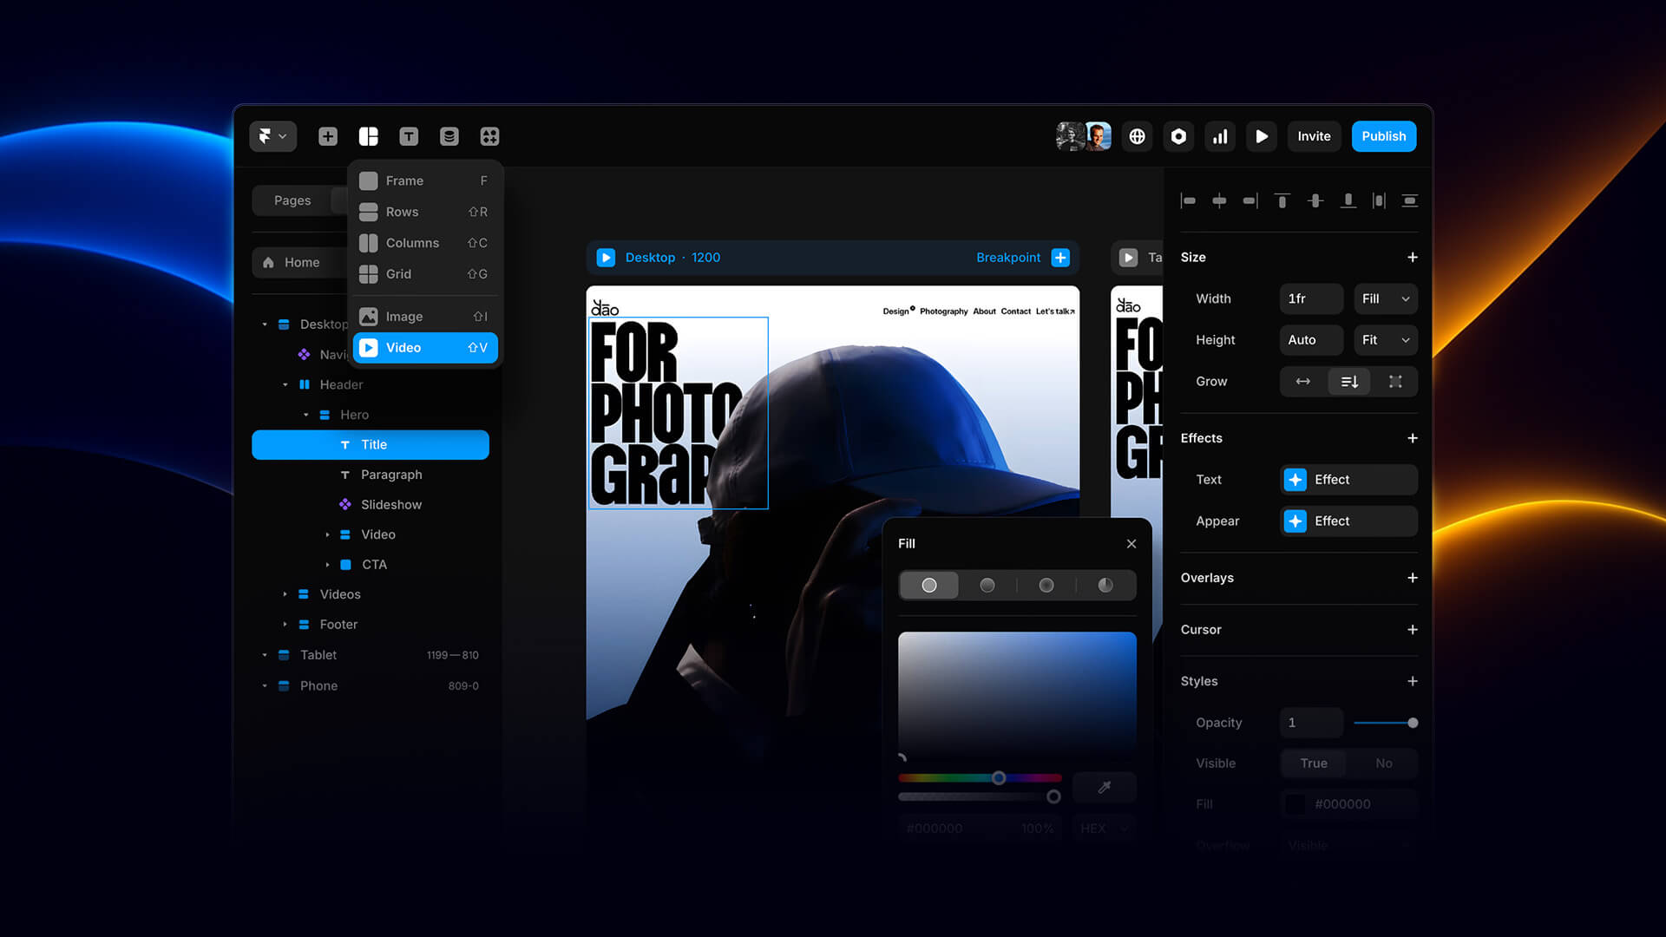Add a Size property with plus
The image size is (1666, 937).
(x=1413, y=257)
